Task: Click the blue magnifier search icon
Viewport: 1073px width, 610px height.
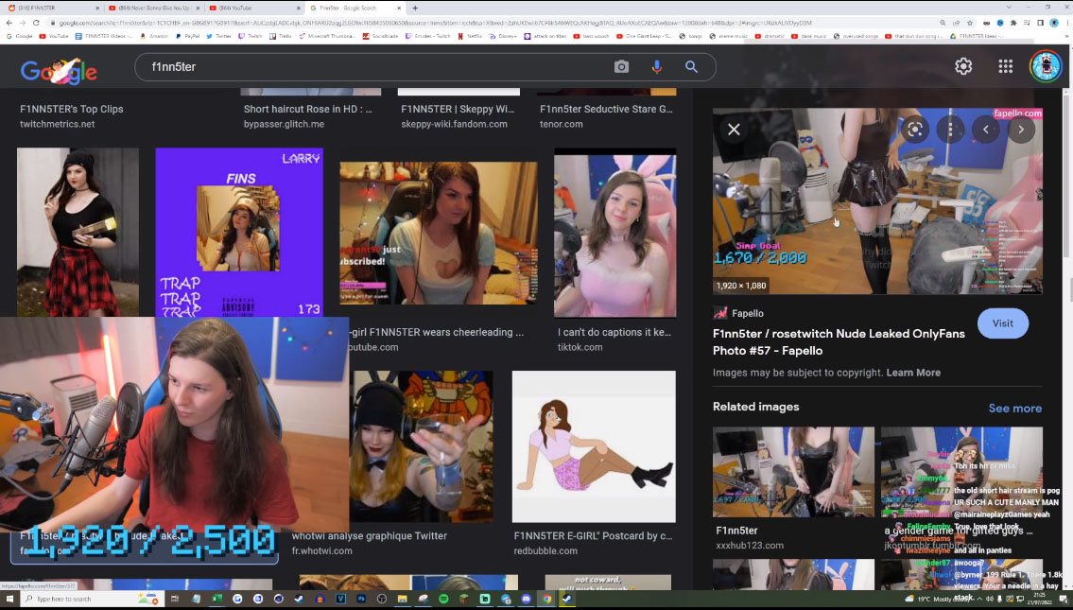Action: [691, 66]
